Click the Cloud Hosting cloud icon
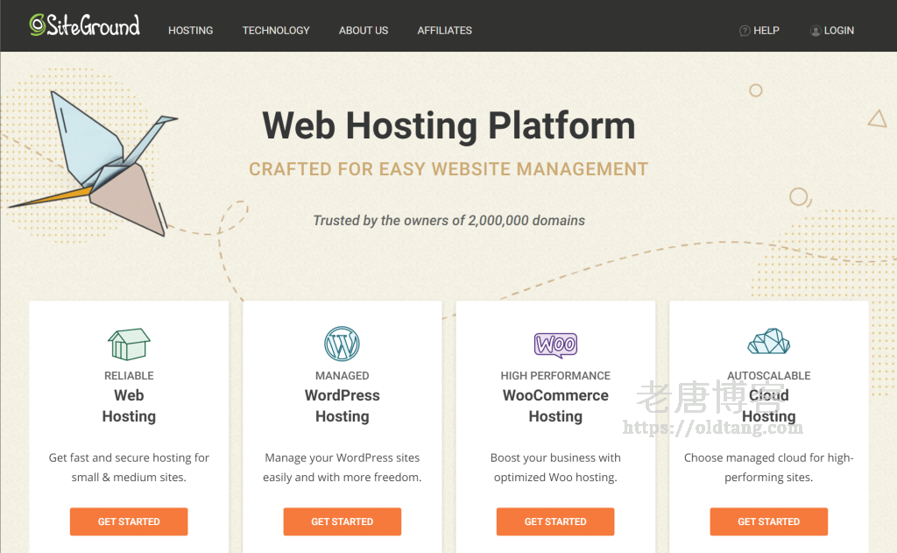 coord(769,342)
